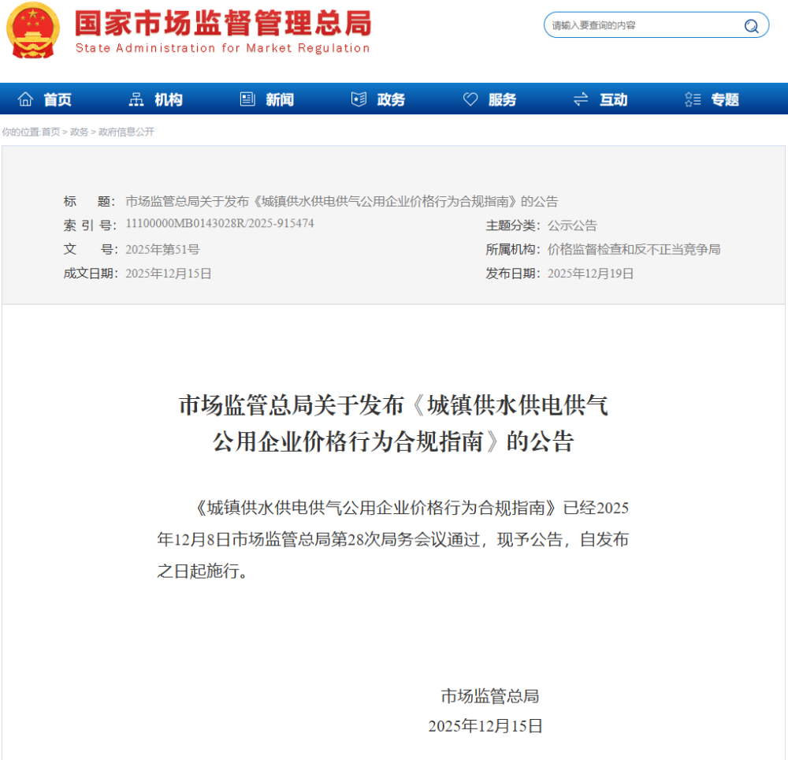Viewport: 788px width, 760px height.
Task: Click the house icon beside 首页
Action: point(26,99)
